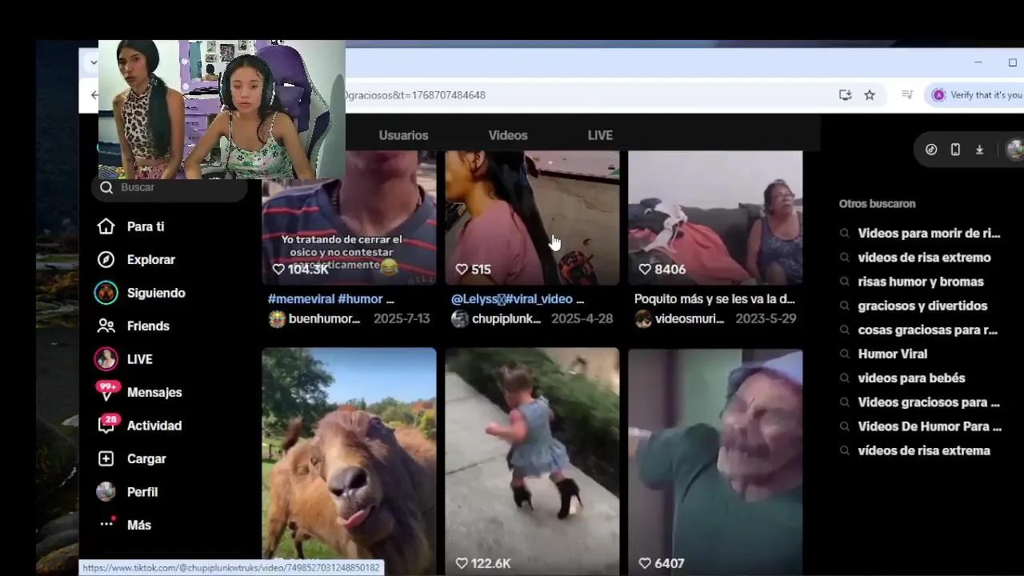
Task: Open the video with 6407 likes
Action: click(x=715, y=461)
